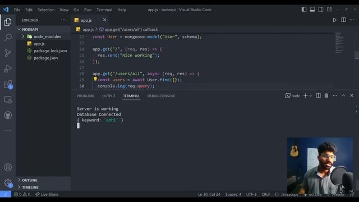The width and height of the screenshot is (359, 202).
Task: Open terminal launch profile dropdown arrow
Action: click(x=311, y=96)
